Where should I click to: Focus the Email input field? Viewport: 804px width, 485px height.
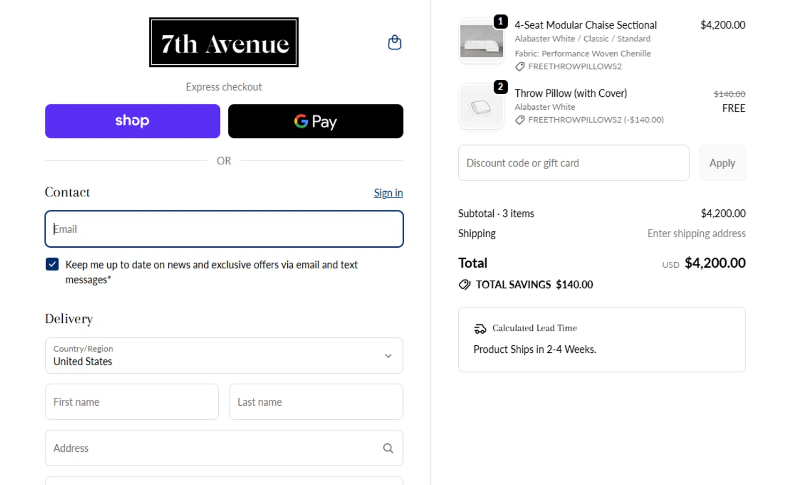224,229
